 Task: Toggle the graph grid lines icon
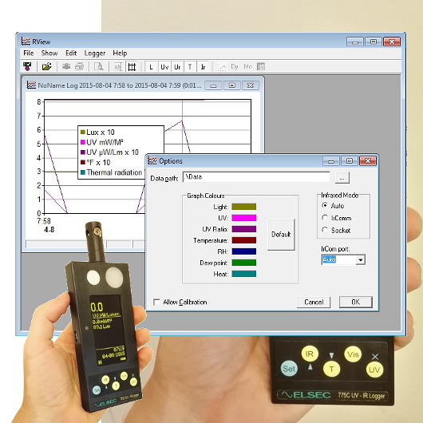(132, 66)
